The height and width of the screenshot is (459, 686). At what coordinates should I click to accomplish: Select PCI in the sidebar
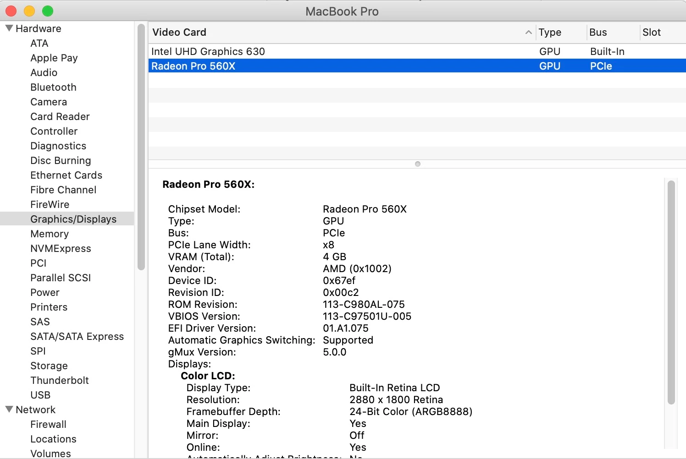39,263
